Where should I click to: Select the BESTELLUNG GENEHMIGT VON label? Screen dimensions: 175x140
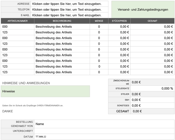click(22, 124)
